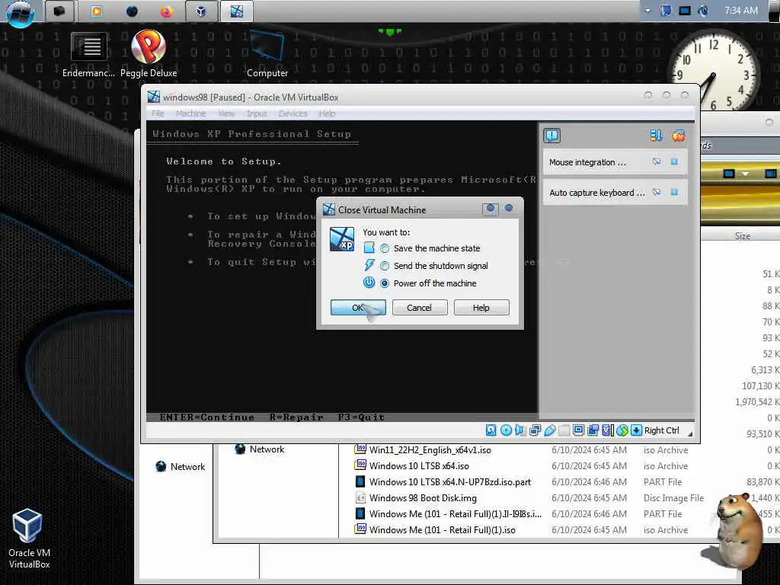Show hidden tray icons arrow

[x=647, y=11]
